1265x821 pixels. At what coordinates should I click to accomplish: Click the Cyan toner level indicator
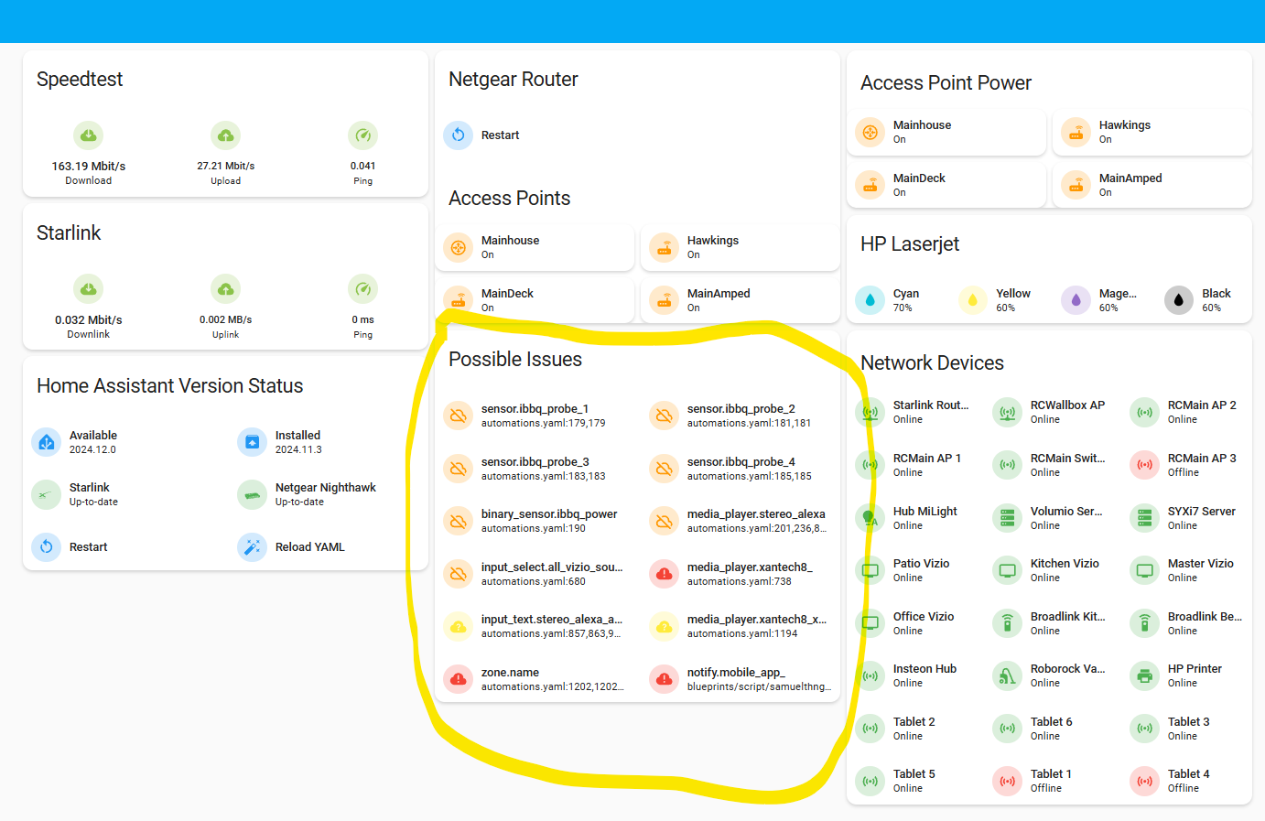pos(870,299)
